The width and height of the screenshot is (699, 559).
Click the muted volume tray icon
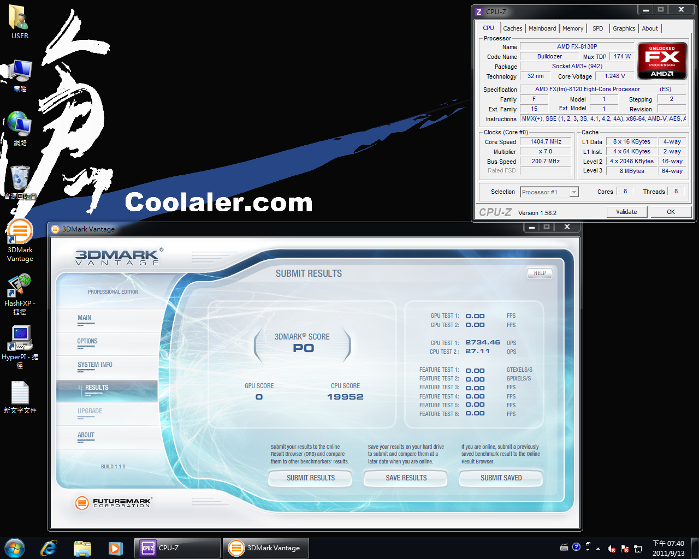tap(612, 549)
